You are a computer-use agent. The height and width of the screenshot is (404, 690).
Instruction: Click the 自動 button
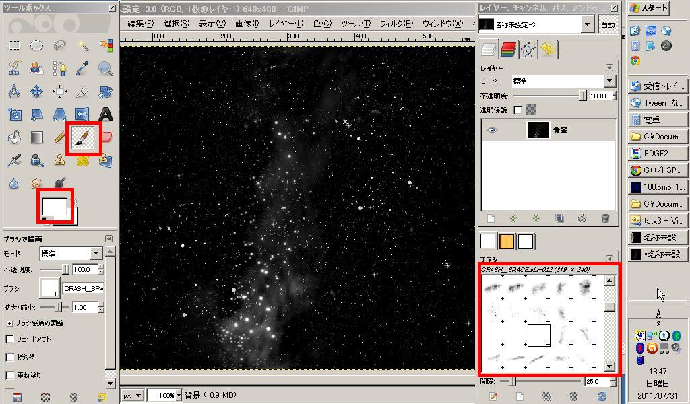click(x=608, y=25)
